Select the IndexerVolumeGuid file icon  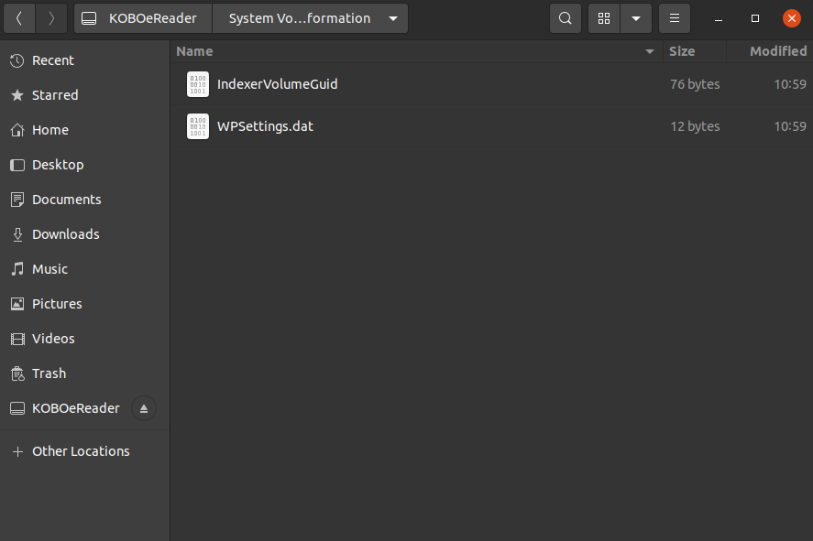198,84
